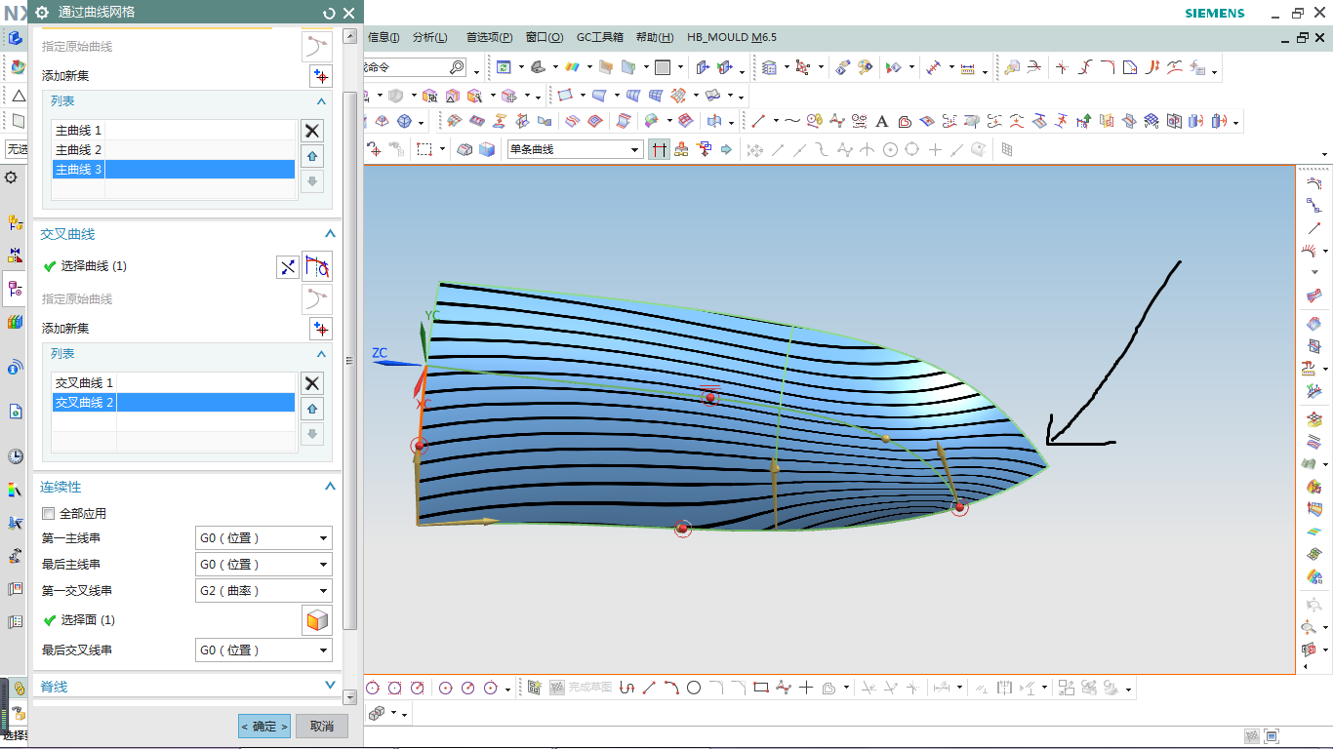Select 主曲线 3 in the list
1333x749 pixels.
174,170
